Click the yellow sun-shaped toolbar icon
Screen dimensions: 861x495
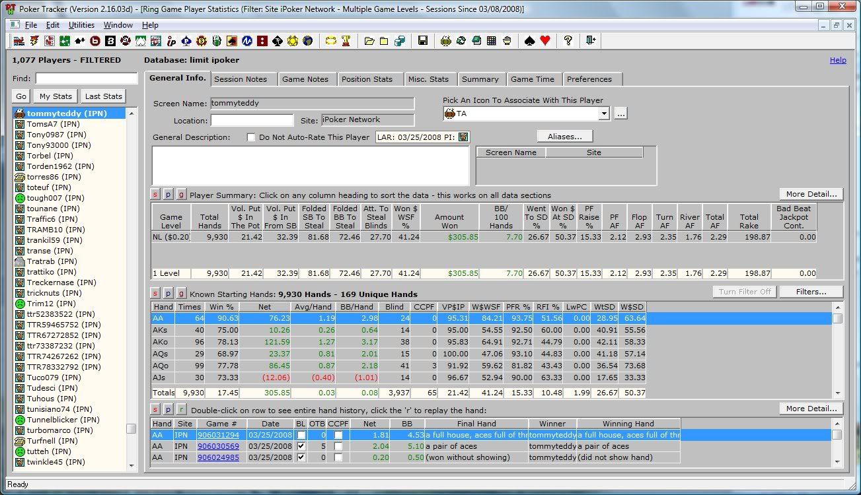pyautogui.click(x=293, y=41)
